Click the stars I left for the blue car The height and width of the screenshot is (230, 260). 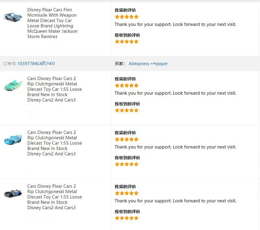point(127,139)
